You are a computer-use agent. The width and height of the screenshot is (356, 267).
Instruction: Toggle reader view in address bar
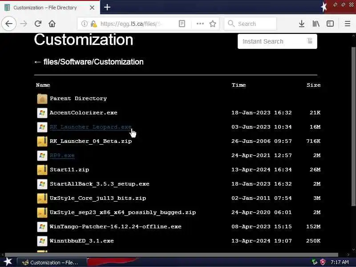click(182, 24)
